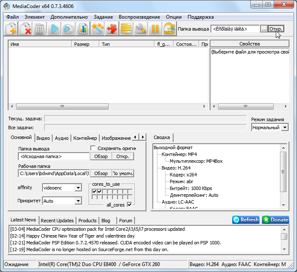
Task: Click the Рабочая папка path field
Action: [x=54, y=173]
